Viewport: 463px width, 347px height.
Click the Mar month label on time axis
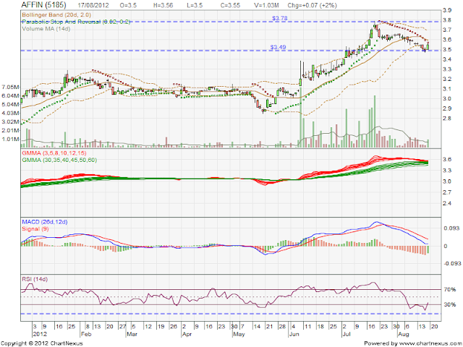[132, 334]
